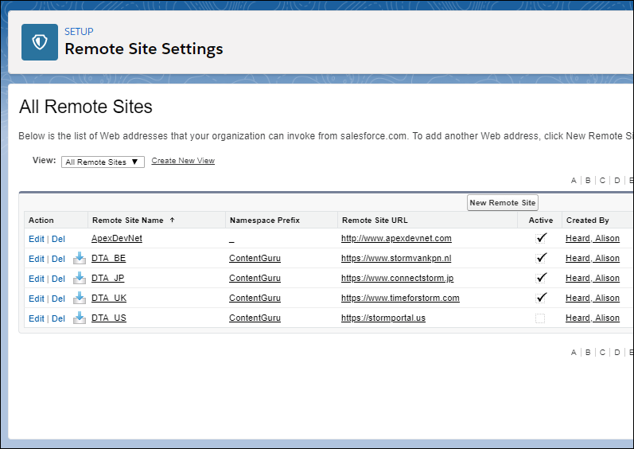Open the All Remote Sites view dropdown

click(x=103, y=162)
